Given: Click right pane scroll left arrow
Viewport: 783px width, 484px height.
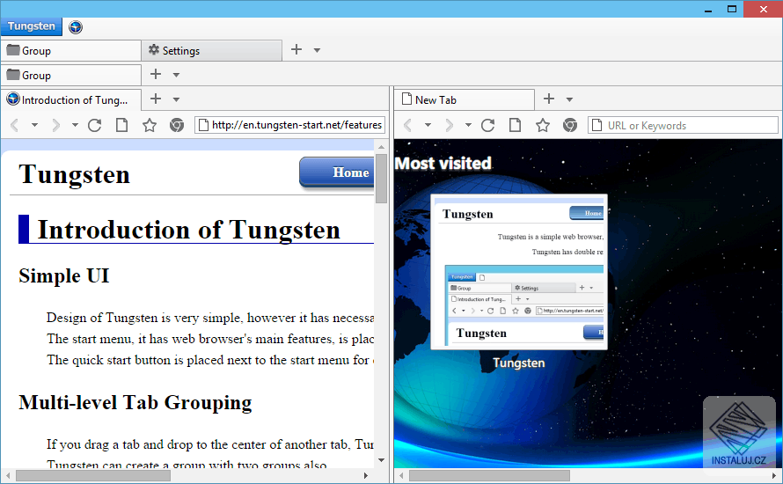Looking at the screenshot, I should [x=401, y=475].
